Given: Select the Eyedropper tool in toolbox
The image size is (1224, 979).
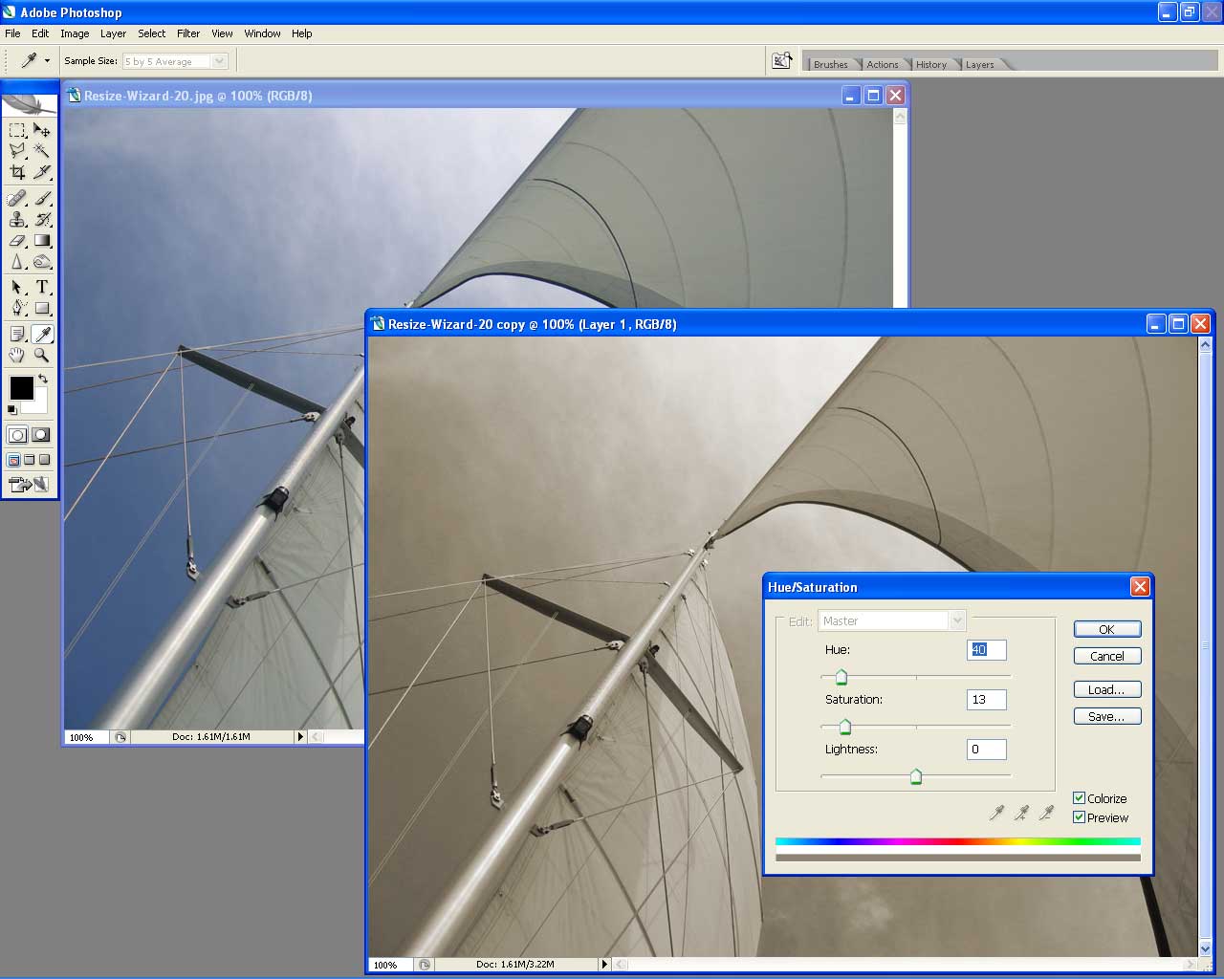Looking at the screenshot, I should pos(42,334).
